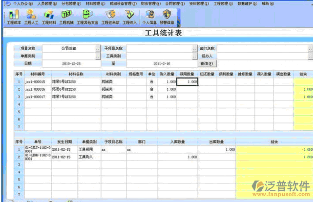Click the 查询 button
Image resolution: width=315 pixels, height=202 pixels.
(207, 63)
